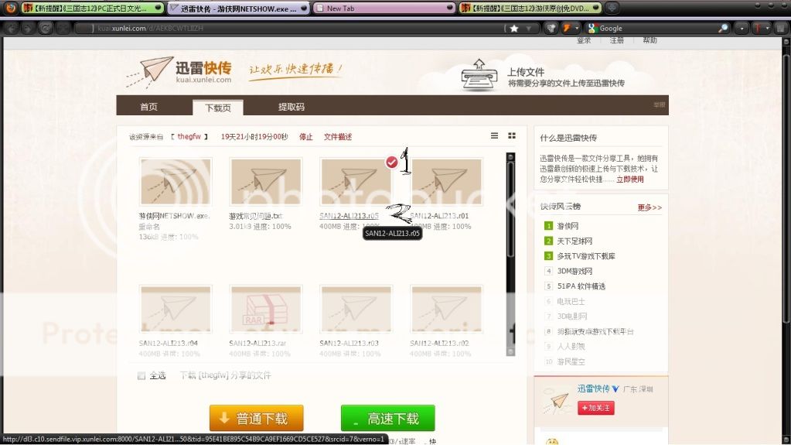This screenshot has height=445, width=791.
Task: Open the 更多>> link in 快传风云榜
Action: [650, 207]
